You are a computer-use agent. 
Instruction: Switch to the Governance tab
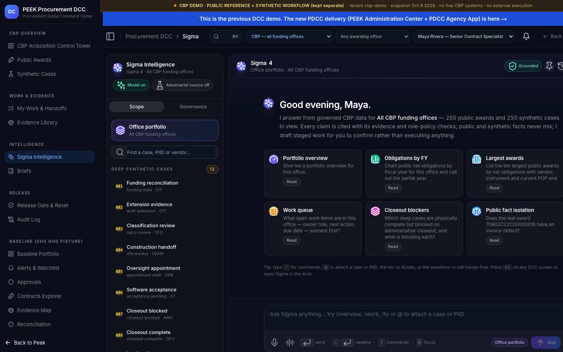pyautogui.click(x=193, y=107)
